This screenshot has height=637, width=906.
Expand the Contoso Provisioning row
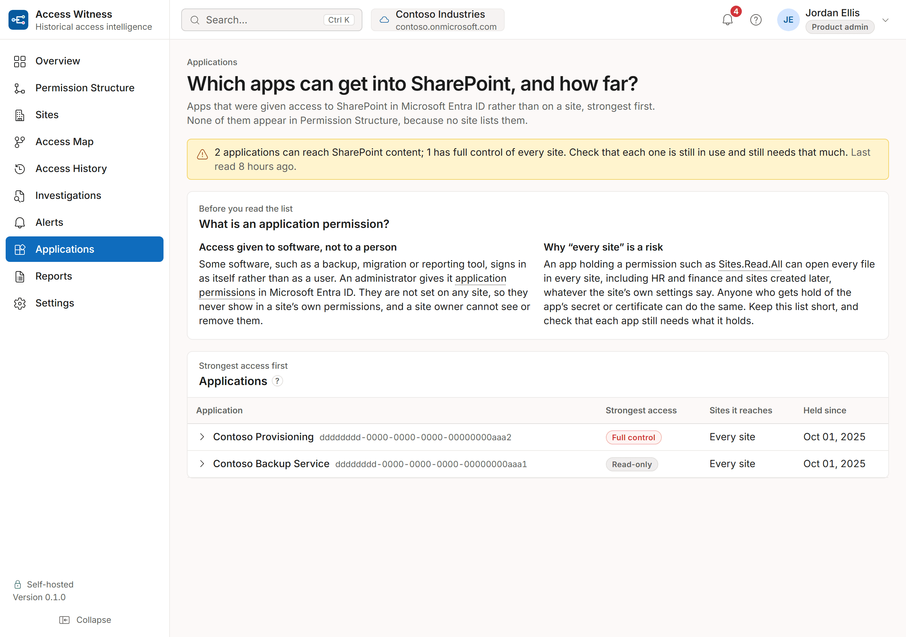point(202,437)
